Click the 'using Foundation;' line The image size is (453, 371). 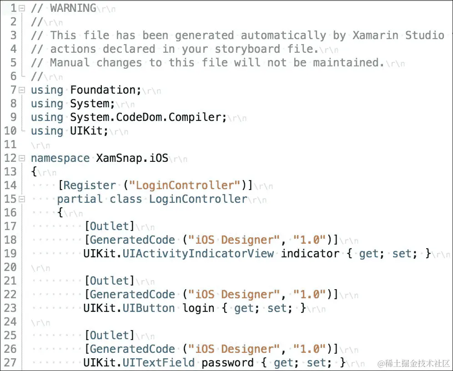[86, 90]
